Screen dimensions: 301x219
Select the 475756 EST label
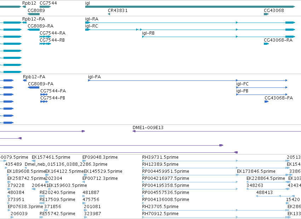[91, 200]
